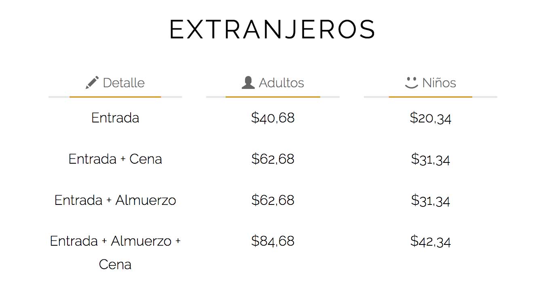Click the Entrada row label
541x295 pixels.
[x=115, y=118]
